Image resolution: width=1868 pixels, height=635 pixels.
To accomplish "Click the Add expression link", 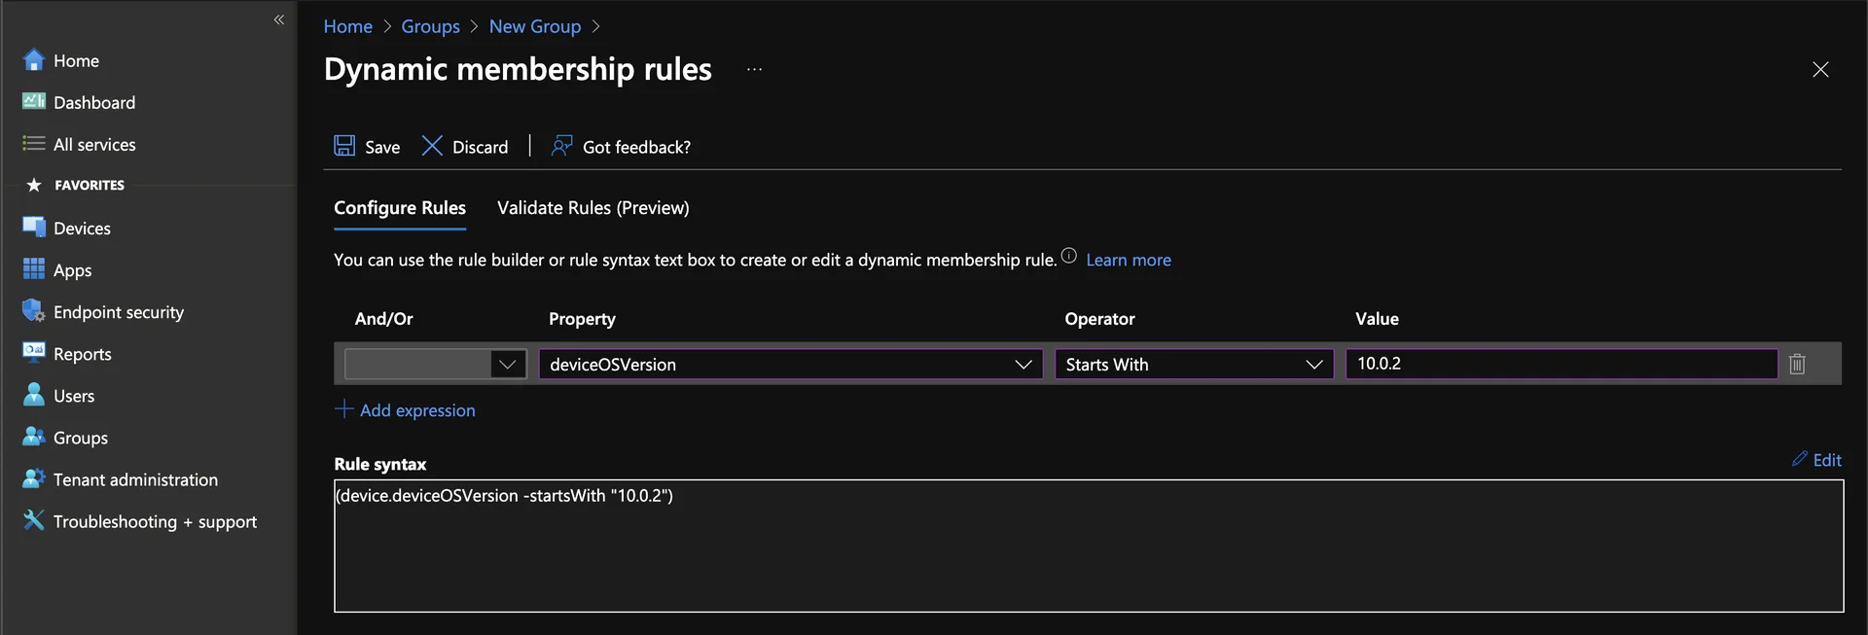I will (417, 410).
